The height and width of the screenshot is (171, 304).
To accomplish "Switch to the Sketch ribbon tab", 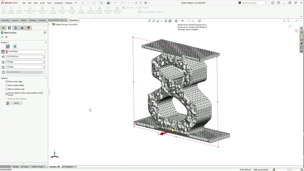I will (x=24, y=20).
